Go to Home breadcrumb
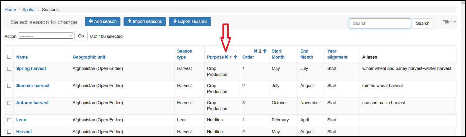 10,10
